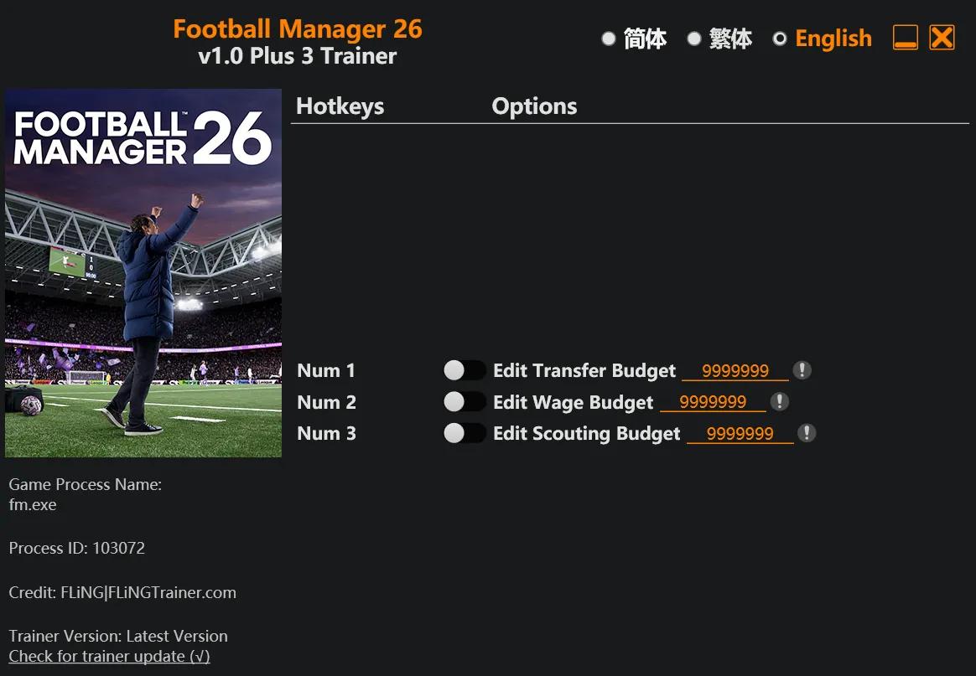Click the info icon beside Wage Budget
The width and height of the screenshot is (976, 676).
coord(780,402)
